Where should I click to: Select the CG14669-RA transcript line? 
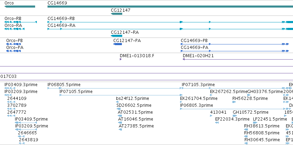pyautogui.click(x=170, y=29)
